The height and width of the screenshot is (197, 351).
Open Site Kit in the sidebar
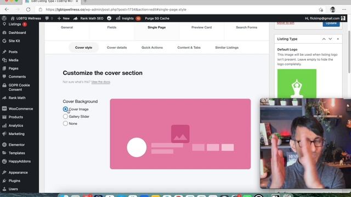click(14, 41)
